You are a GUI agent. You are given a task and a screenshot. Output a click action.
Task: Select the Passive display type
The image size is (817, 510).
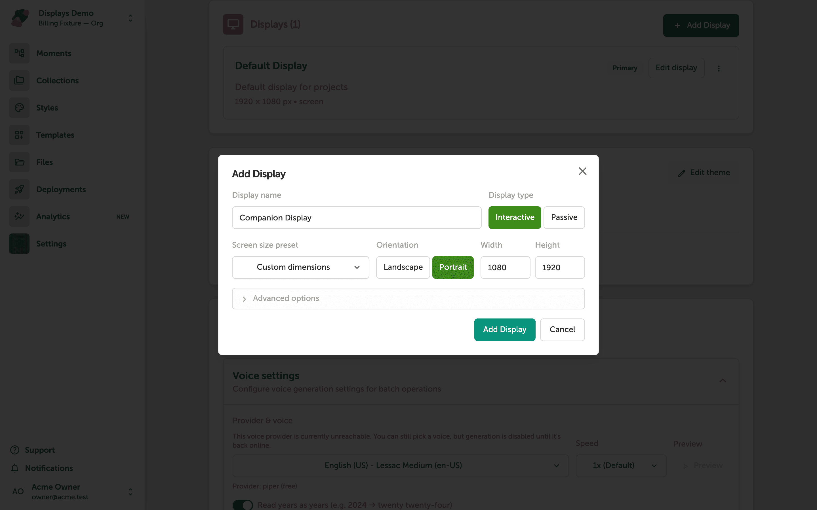click(x=564, y=217)
